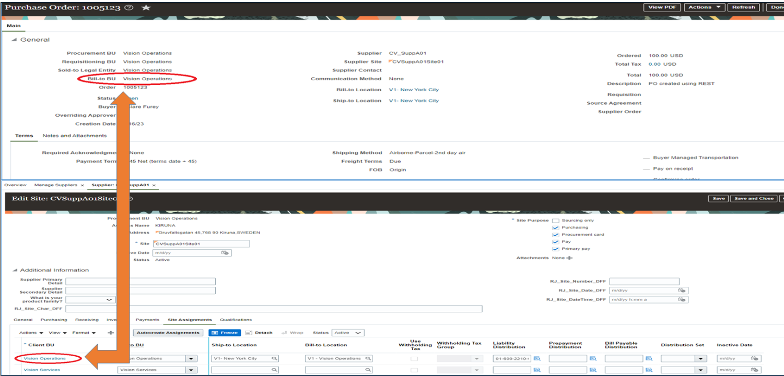Select the Site Assignments tab

(190, 320)
